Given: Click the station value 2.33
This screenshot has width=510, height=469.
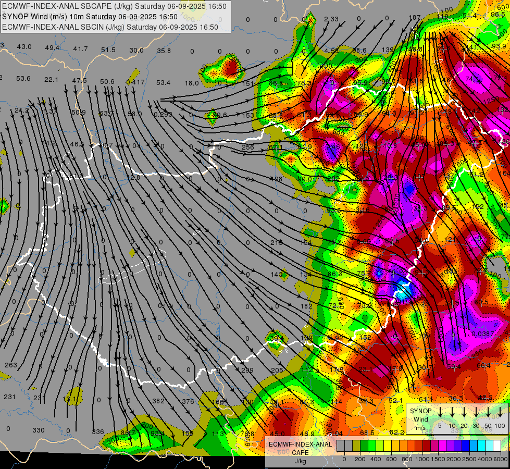Looking at the screenshot, I should 331,19.
